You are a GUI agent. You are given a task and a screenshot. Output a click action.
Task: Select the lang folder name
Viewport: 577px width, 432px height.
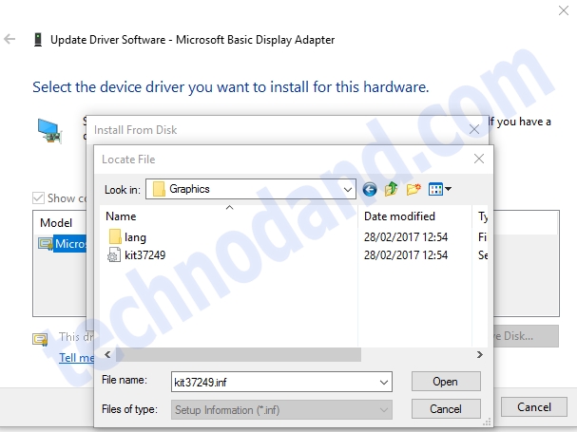coord(135,237)
